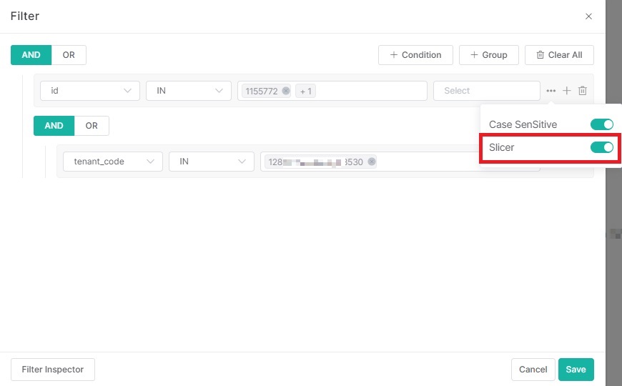The height and width of the screenshot is (386, 622).
Task: Remove the 1155772 tag value
Action: [x=286, y=91]
